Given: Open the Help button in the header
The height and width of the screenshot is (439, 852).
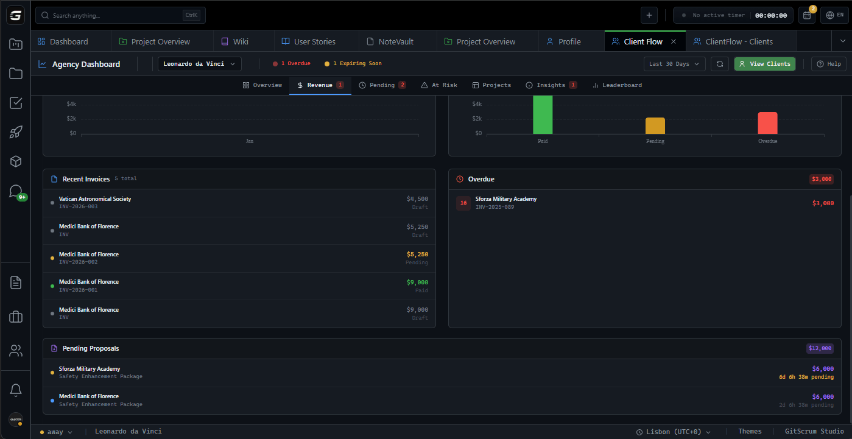Looking at the screenshot, I should coord(828,63).
